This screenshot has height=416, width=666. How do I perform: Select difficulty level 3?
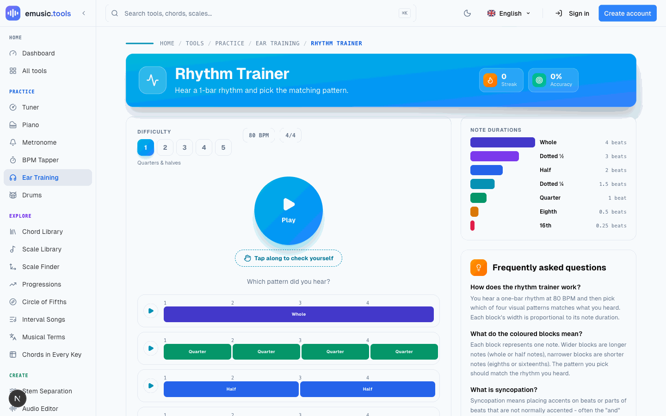tap(185, 147)
